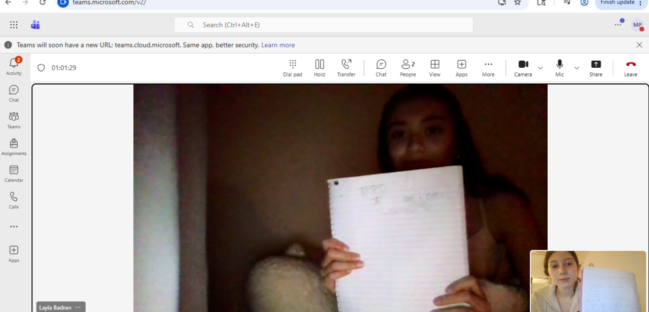Image resolution: width=649 pixels, height=312 pixels.
Task: Open the browser profile icon
Action: (x=584, y=3)
